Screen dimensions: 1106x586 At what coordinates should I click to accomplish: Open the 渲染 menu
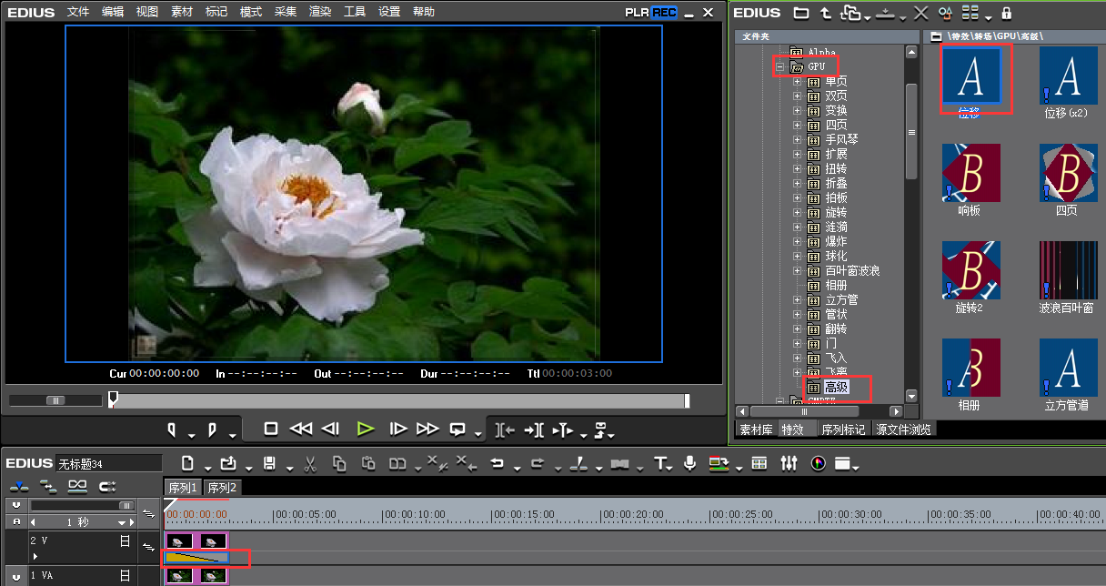click(320, 12)
